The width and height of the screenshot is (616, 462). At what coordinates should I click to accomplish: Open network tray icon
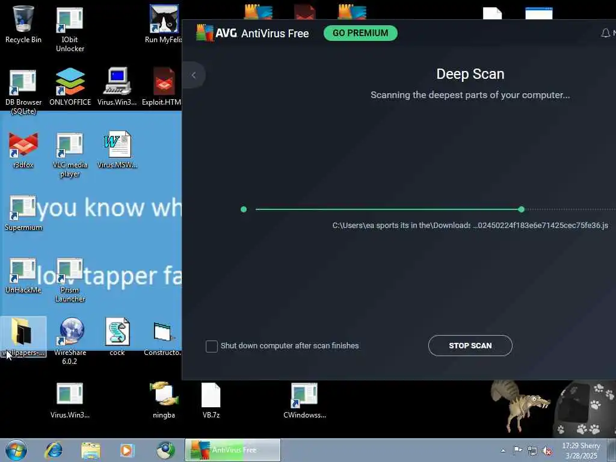coord(532,450)
